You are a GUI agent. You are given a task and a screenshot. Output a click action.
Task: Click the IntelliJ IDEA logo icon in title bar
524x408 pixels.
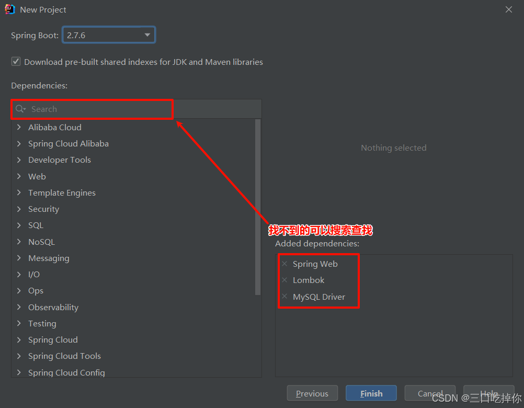[x=10, y=9]
